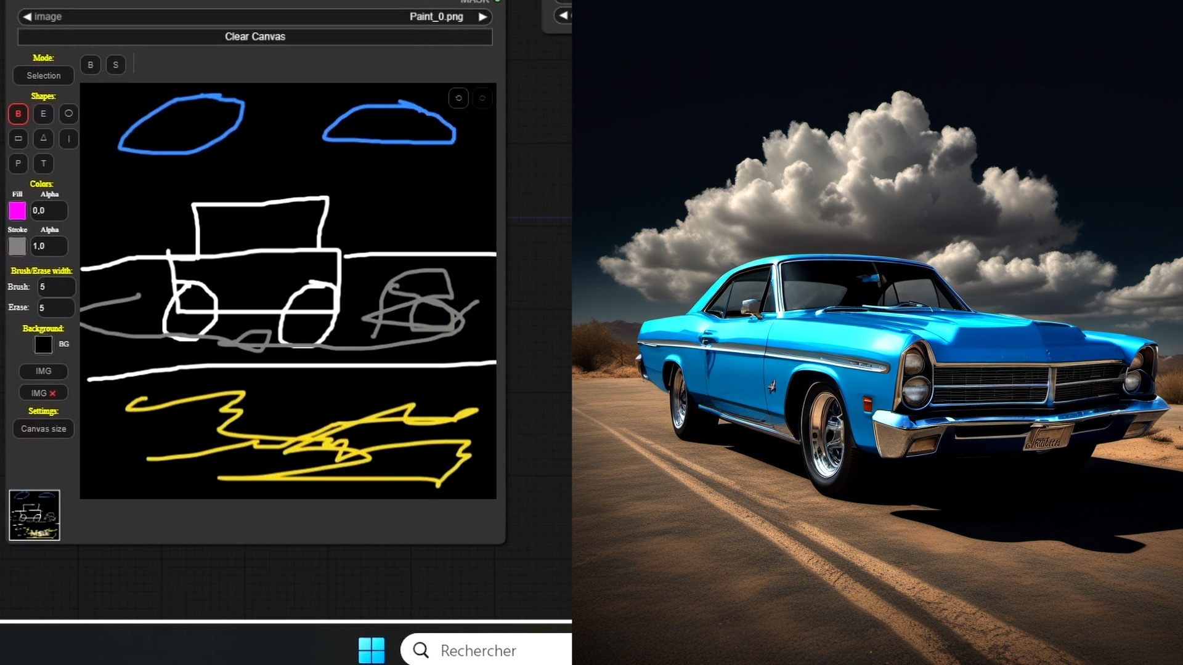Click the mask preview thumbnail
Screen dimensions: 1183x665
click(x=35, y=515)
